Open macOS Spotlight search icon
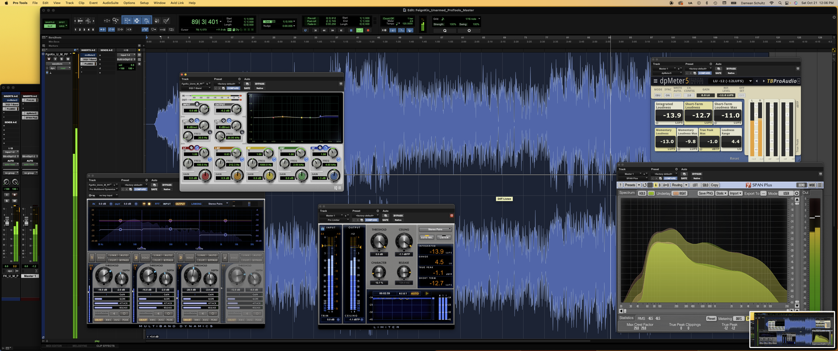This screenshot has width=838, height=351. pyautogui.click(x=780, y=3)
